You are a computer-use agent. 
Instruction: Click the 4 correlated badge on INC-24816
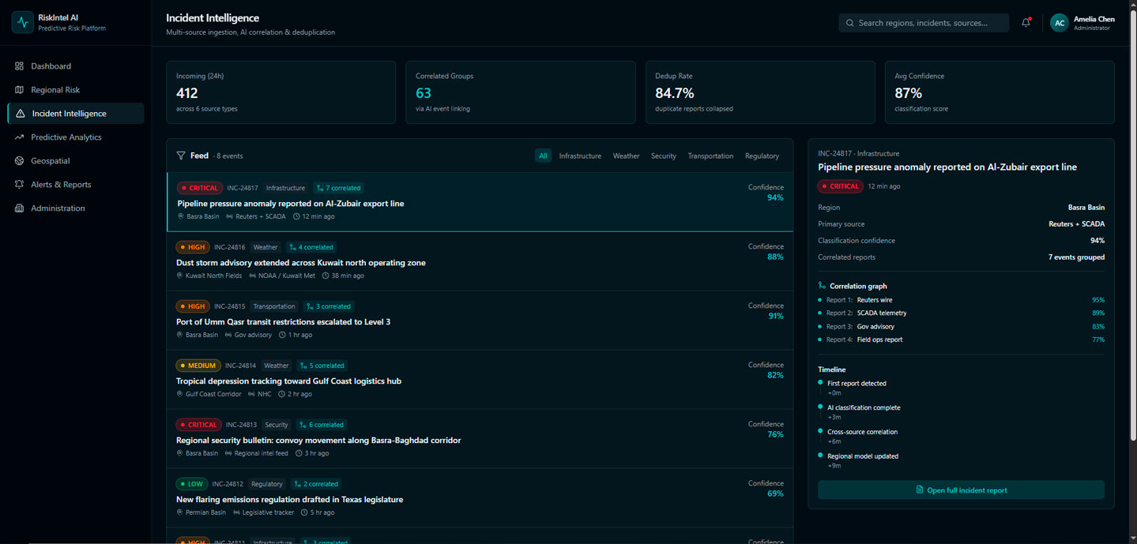311,247
